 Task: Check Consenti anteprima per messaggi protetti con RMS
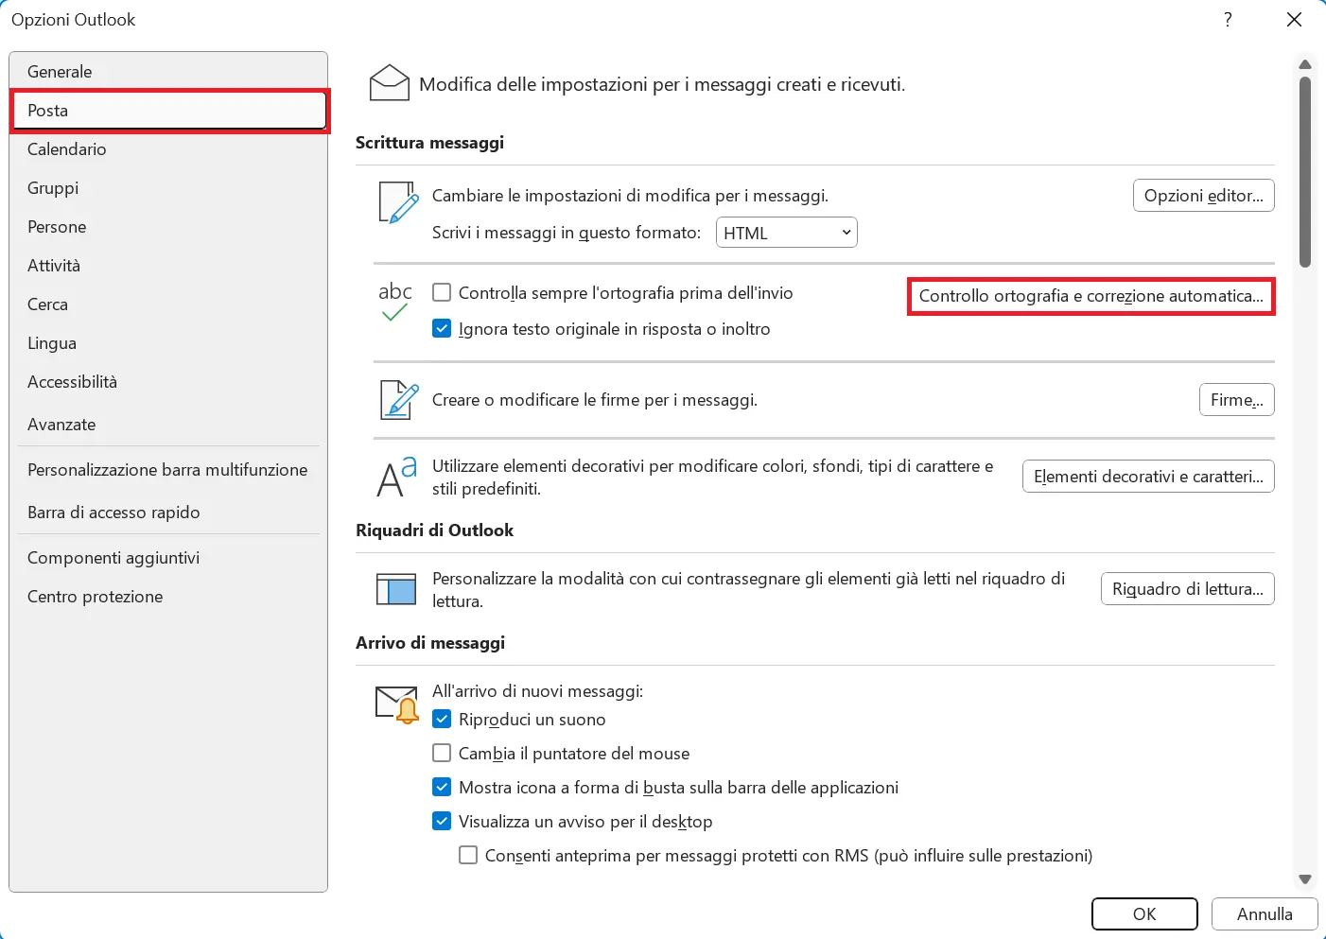468,856
